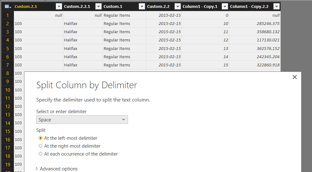Close the Split Column by Delimiter dialog

click(295, 77)
